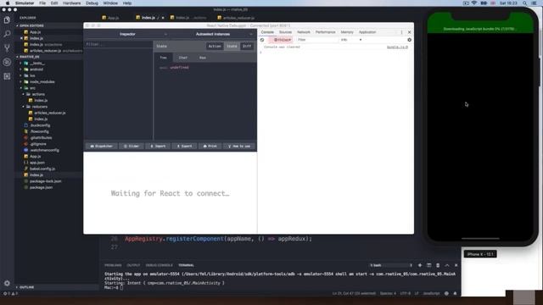
Task: Click the Slider button in Redux DevTools
Action: pos(132,147)
